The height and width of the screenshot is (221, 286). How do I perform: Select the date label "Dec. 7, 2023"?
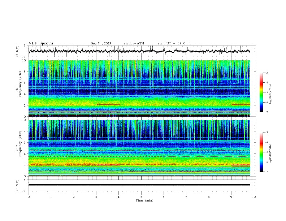tap(101, 43)
